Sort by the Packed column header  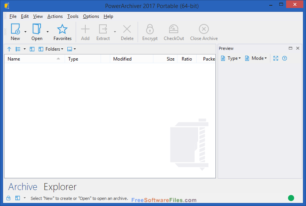tap(206, 59)
